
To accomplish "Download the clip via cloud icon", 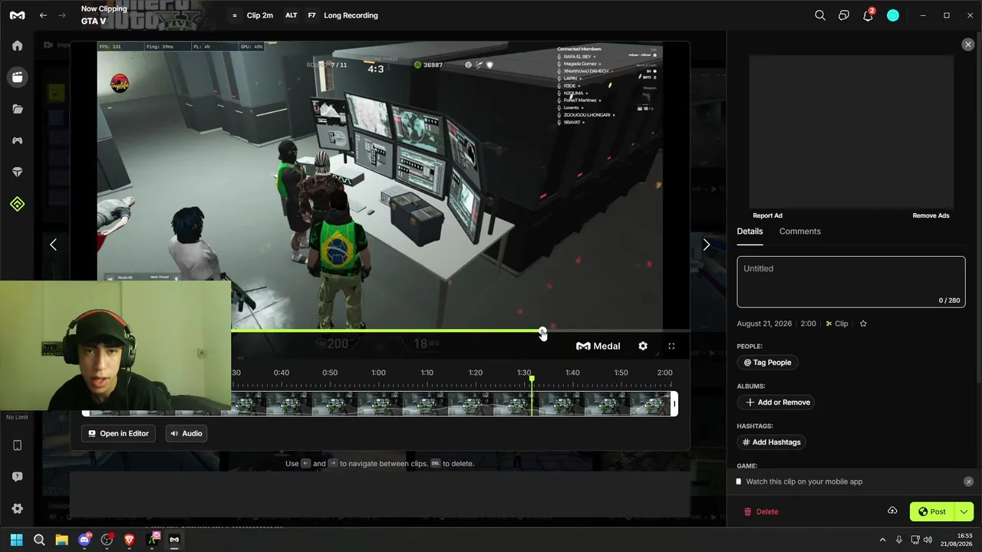I will click(892, 511).
